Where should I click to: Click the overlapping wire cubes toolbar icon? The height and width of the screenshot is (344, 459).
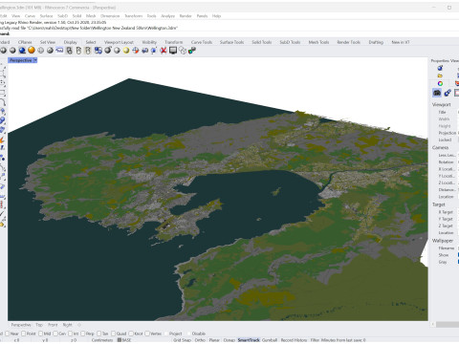183,51
